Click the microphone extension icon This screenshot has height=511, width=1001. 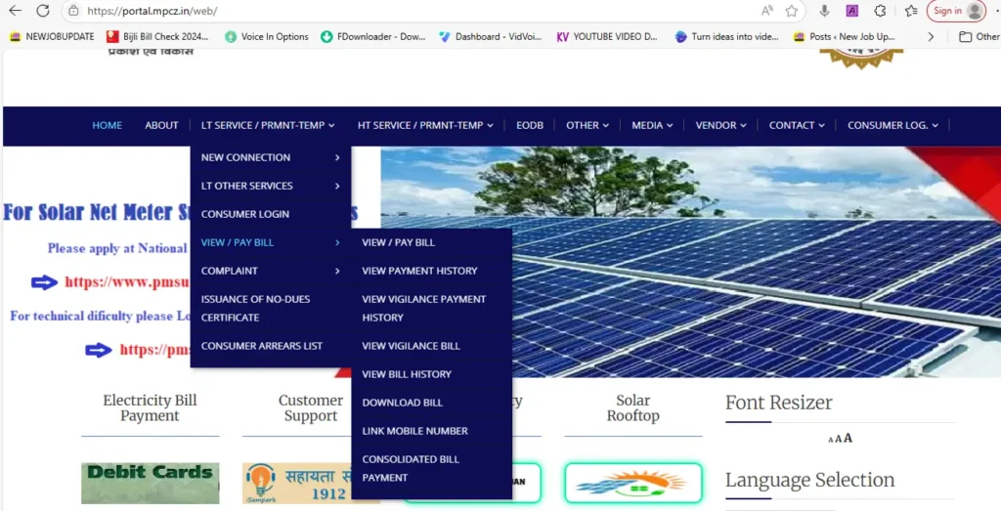pos(824,11)
